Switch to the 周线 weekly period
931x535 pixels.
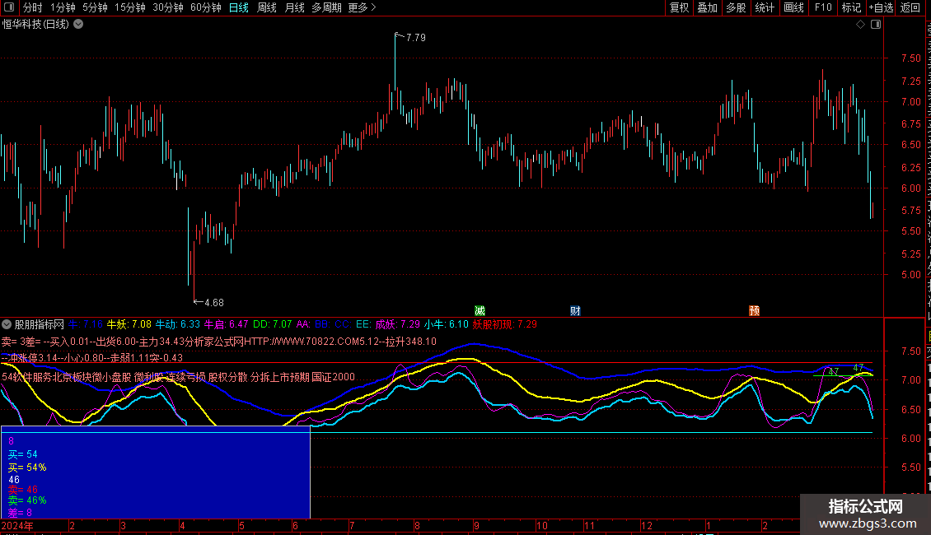[x=267, y=7]
